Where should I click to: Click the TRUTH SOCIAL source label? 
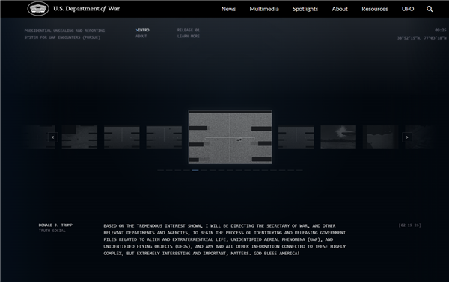52,231
